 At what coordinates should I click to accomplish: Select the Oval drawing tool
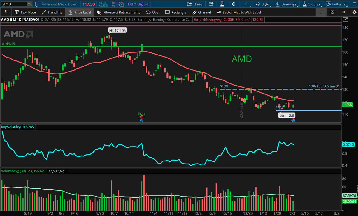(153, 12)
